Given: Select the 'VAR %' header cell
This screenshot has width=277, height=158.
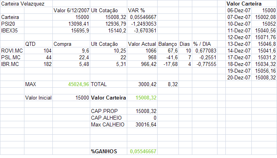Looking at the screenshot, I should pos(136,10).
